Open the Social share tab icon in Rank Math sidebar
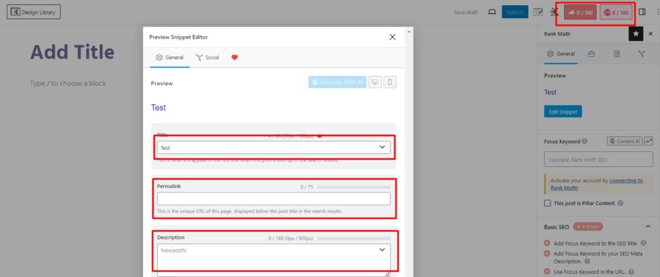 [x=641, y=54]
